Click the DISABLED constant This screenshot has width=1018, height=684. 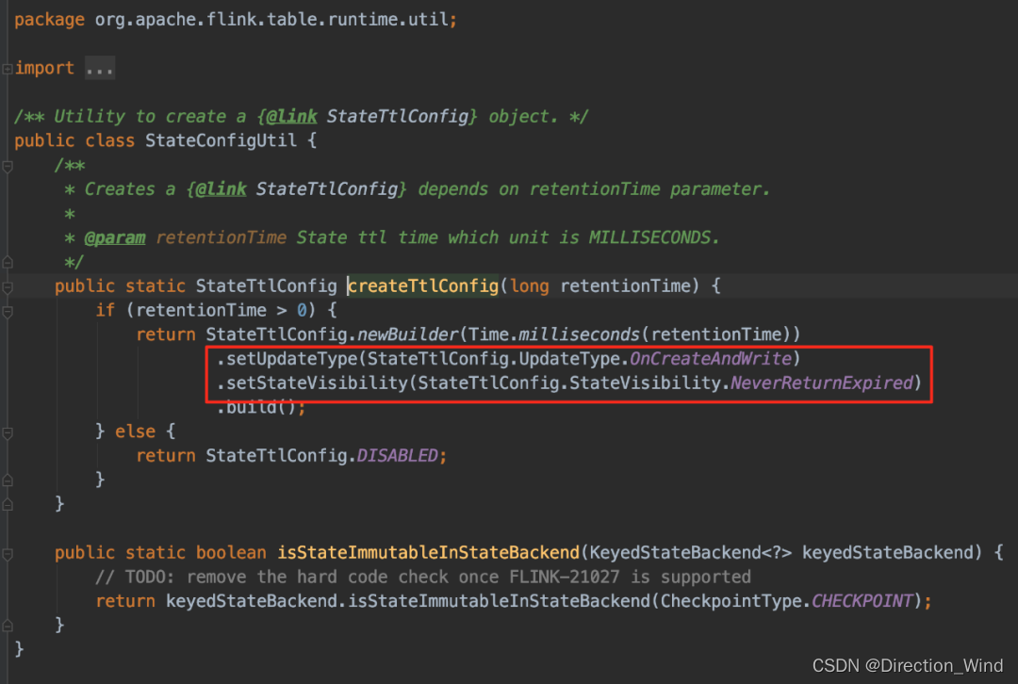point(398,456)
